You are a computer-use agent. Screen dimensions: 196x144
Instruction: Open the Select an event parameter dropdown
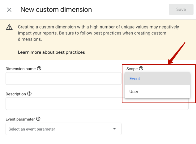63,129
